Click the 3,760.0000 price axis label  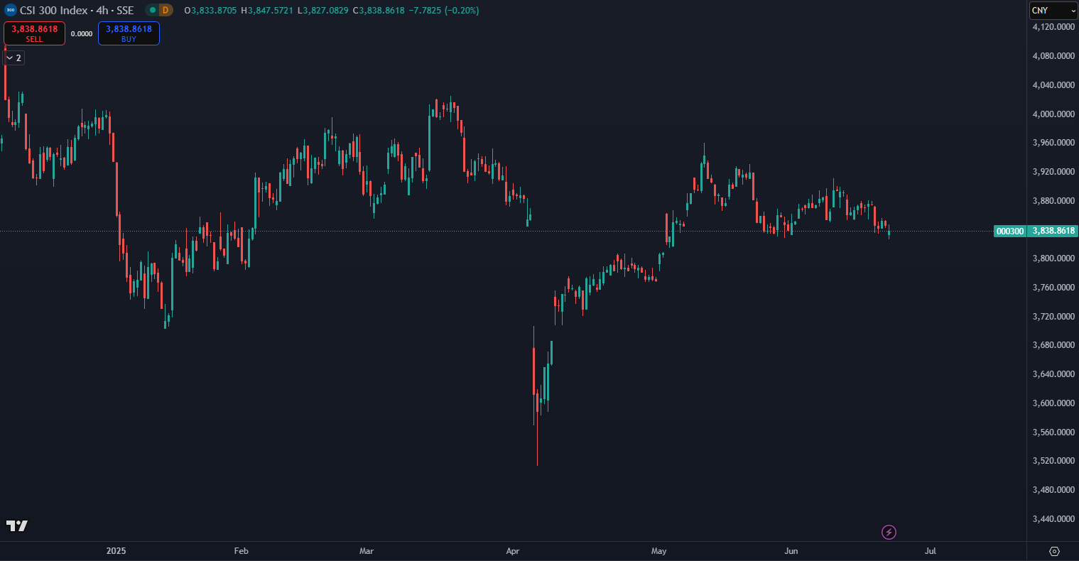tap(1053, 287)
